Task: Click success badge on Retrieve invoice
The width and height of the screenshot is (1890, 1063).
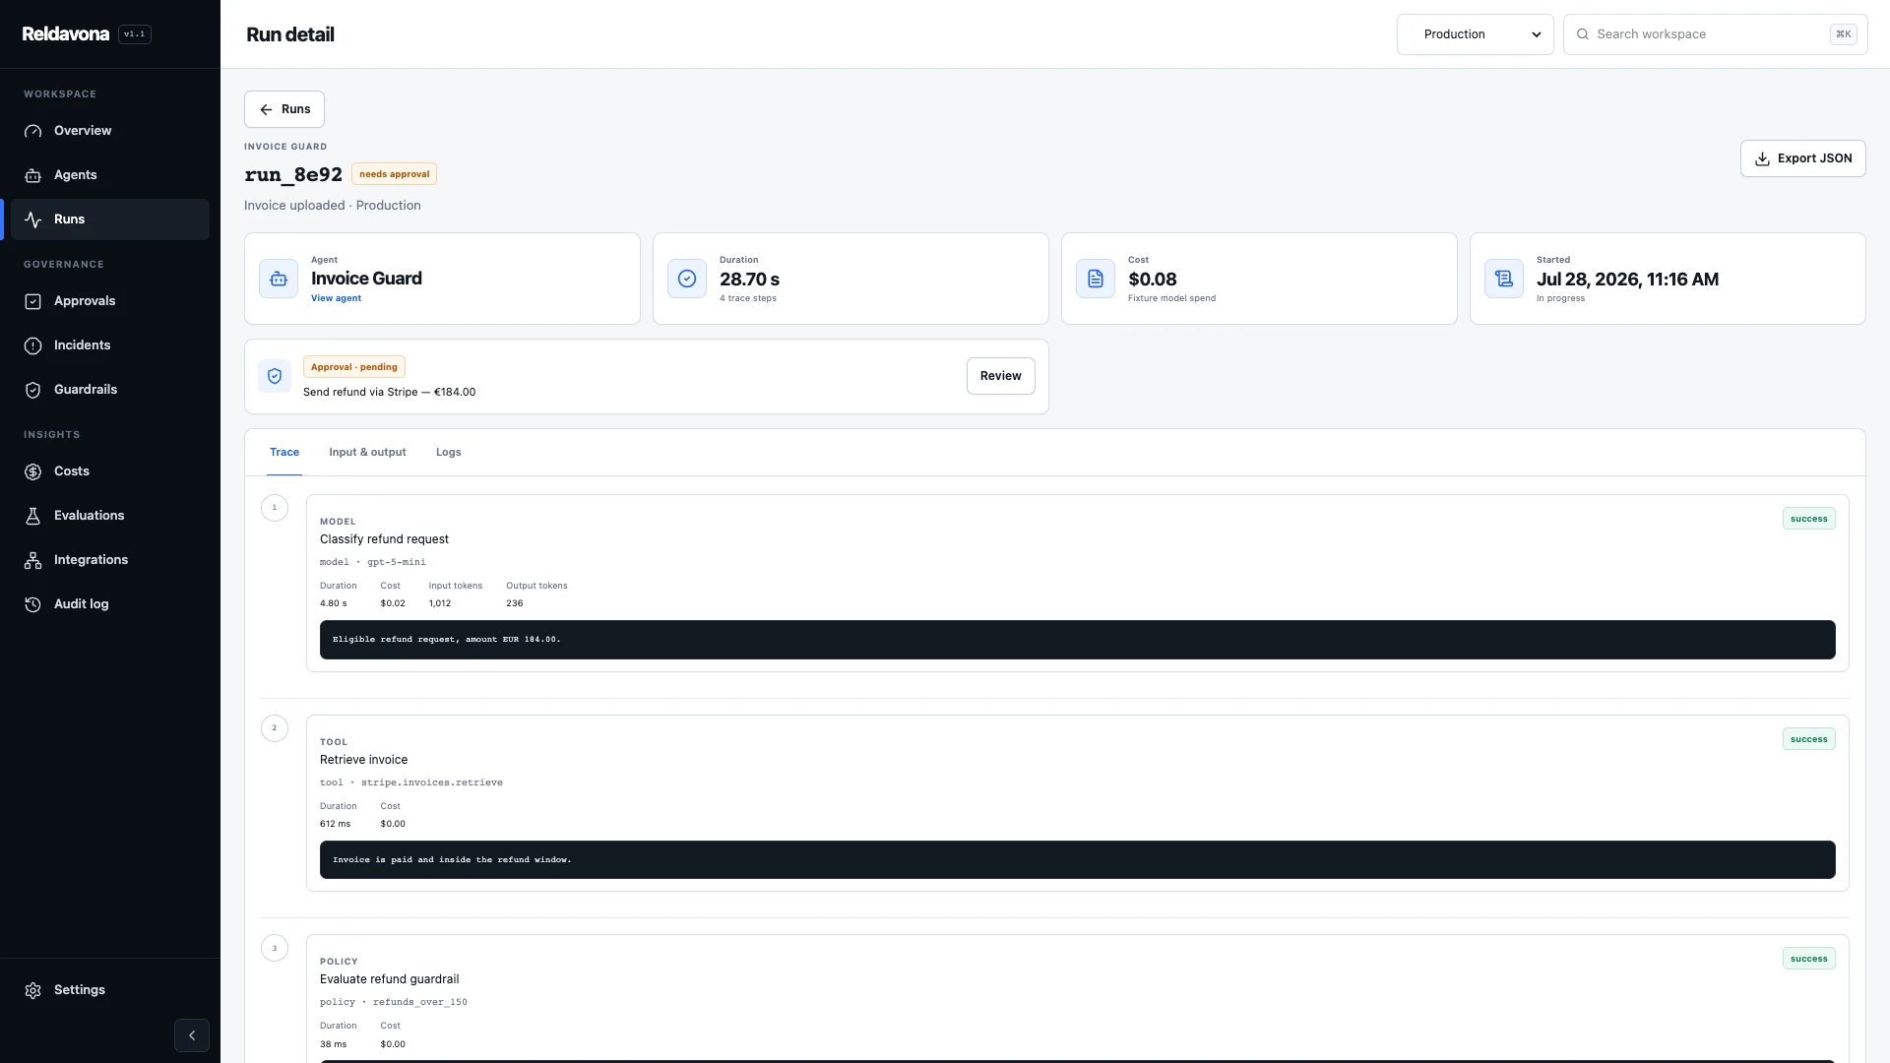Action: (1808, 739)
